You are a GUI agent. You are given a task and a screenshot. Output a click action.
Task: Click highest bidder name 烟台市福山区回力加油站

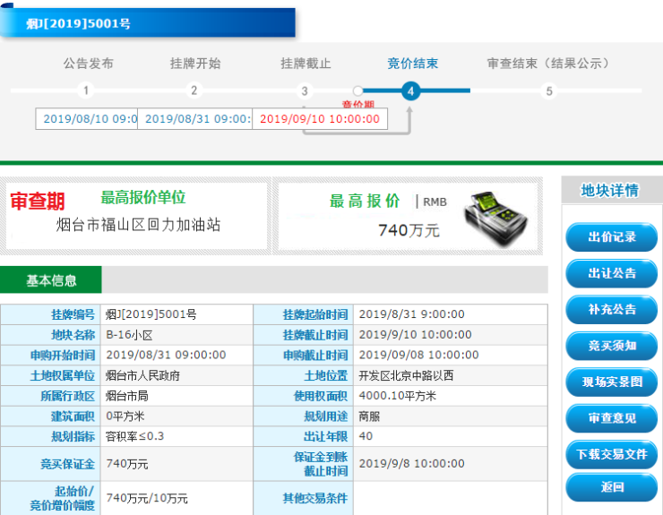point(138,226)
